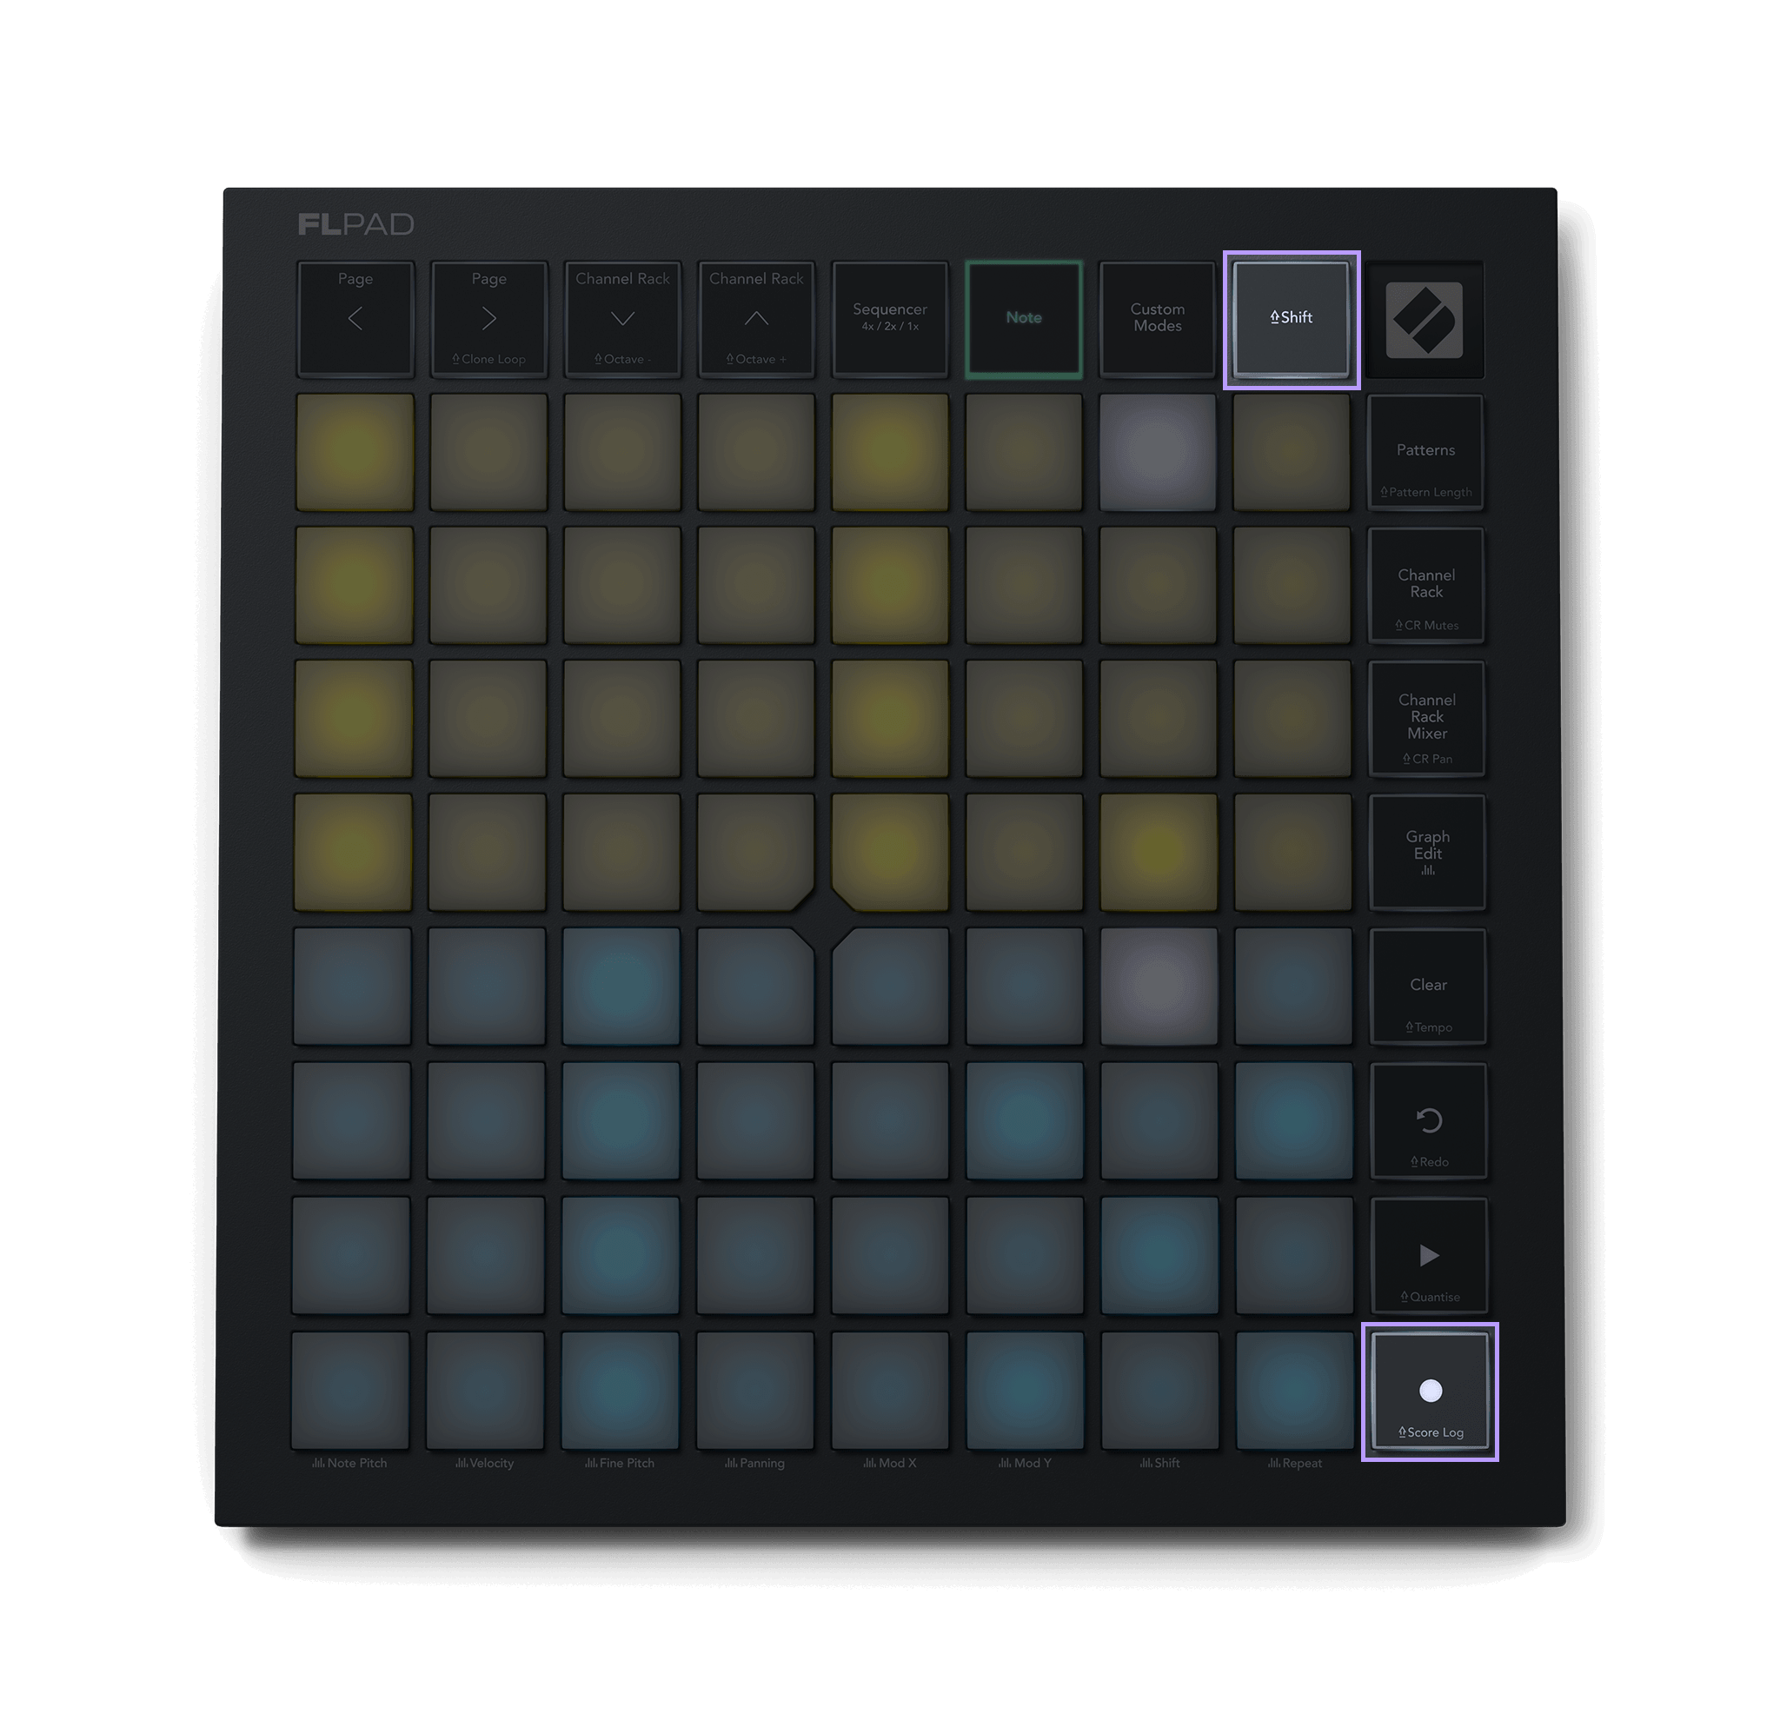Select Channel Rack (CR Mutes) side button

click(x=1427, y=585)
